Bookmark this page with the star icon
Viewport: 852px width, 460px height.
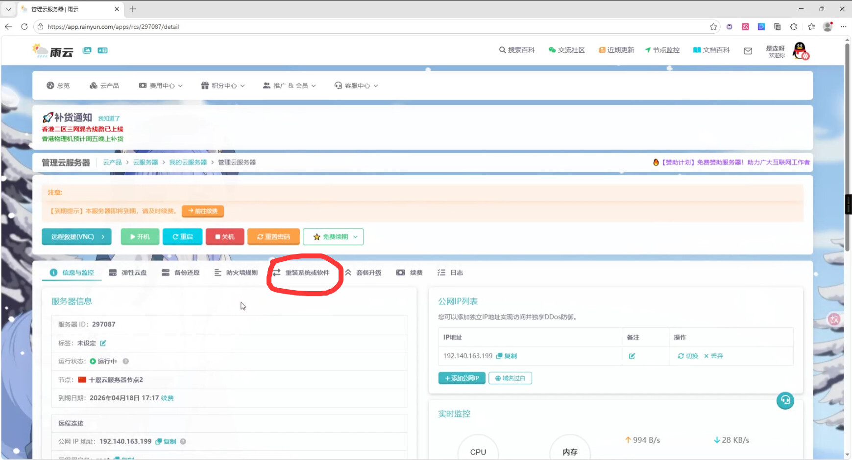click(x=713, y=27)
